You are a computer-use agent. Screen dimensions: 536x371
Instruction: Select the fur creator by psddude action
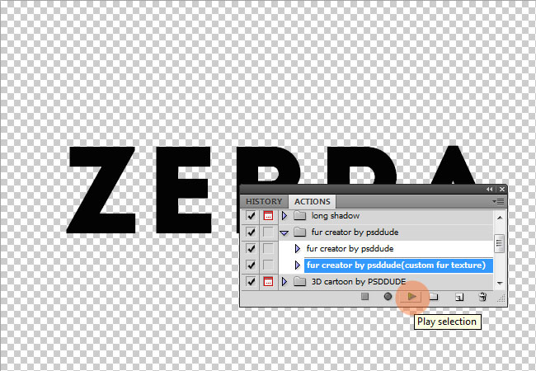350,249
